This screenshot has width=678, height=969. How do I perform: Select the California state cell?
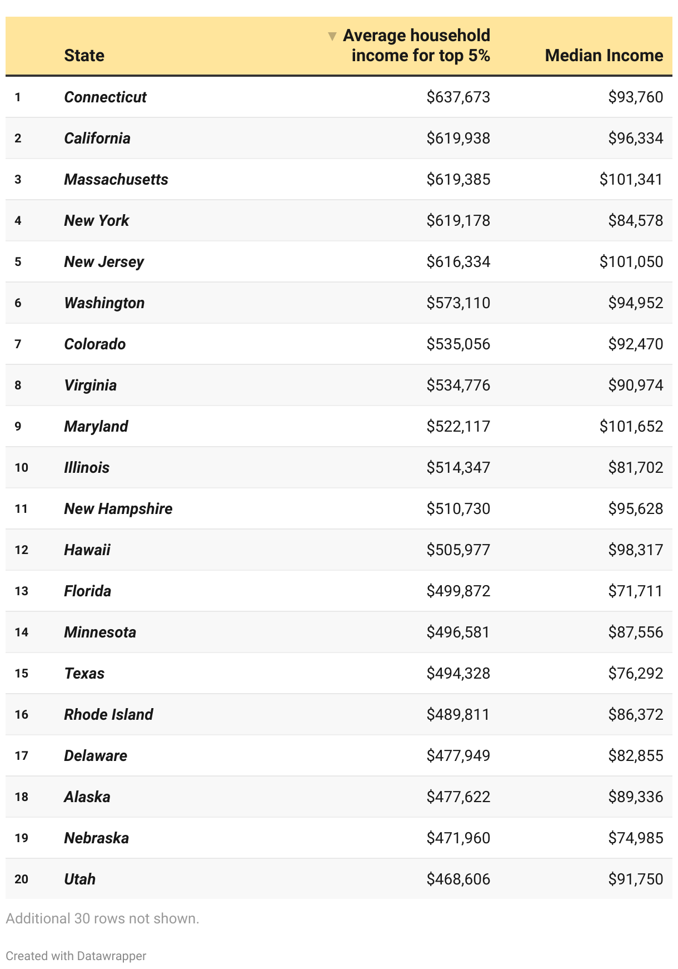97,139
